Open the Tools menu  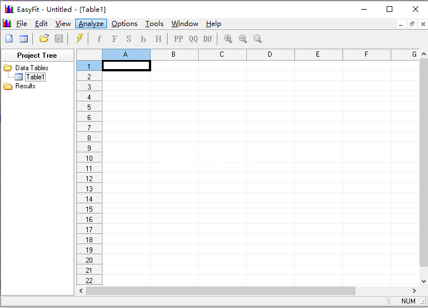click(154, 24)
